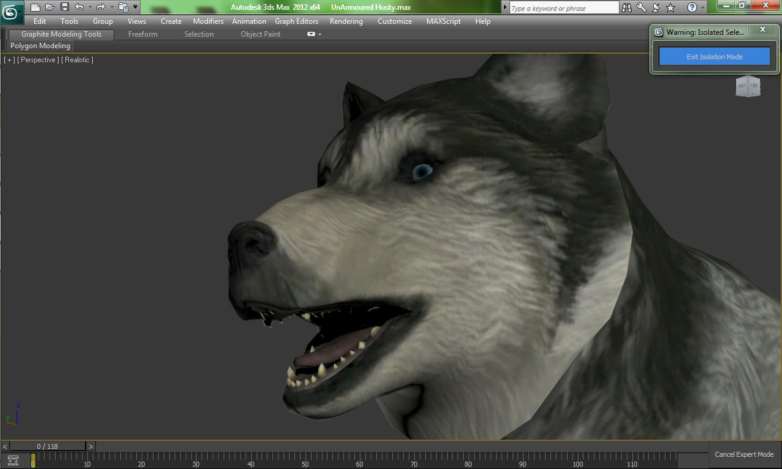The width and height of the screenshot is (782, 469).
Task: Undo the last scene operation
Action: tap(79, 7)
